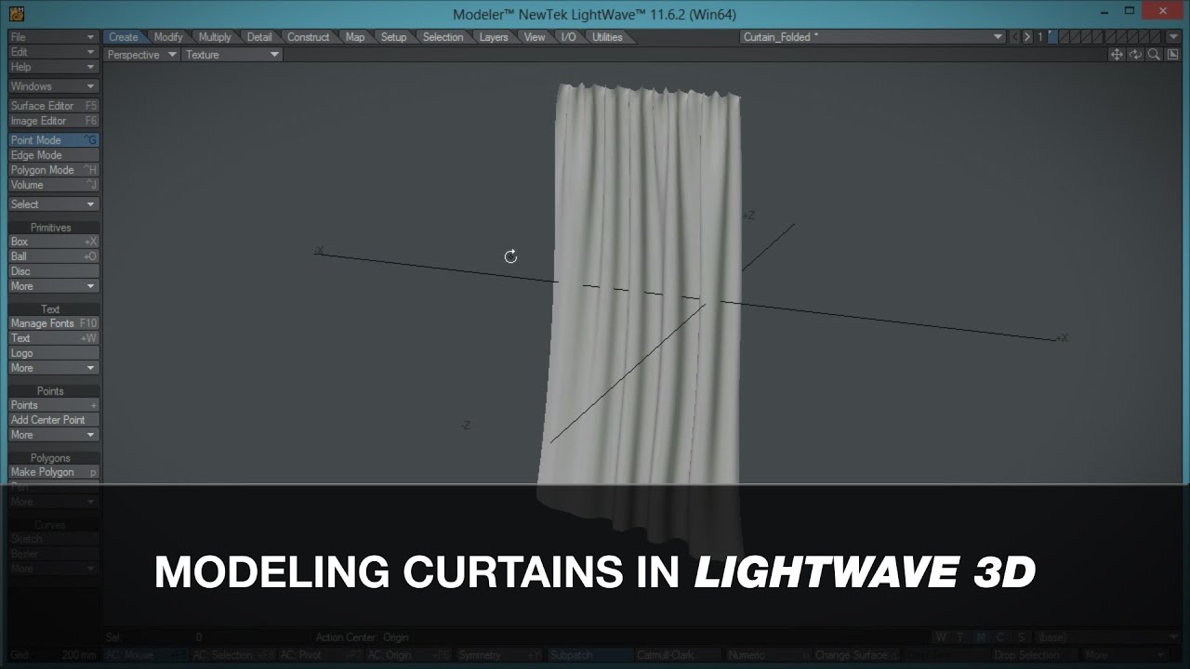Enable Point Mode
Image resolution: width=1190 pixels, height=669 pixels.
pos(53,140)
